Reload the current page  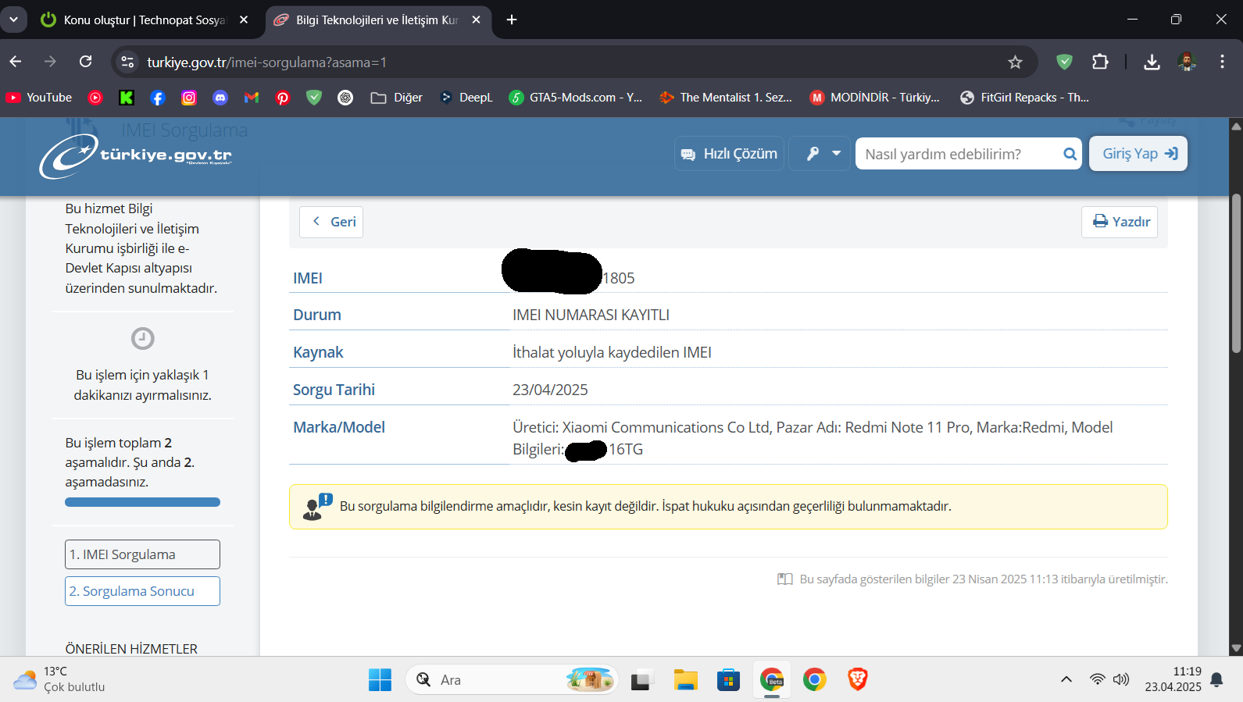(86, 62)
